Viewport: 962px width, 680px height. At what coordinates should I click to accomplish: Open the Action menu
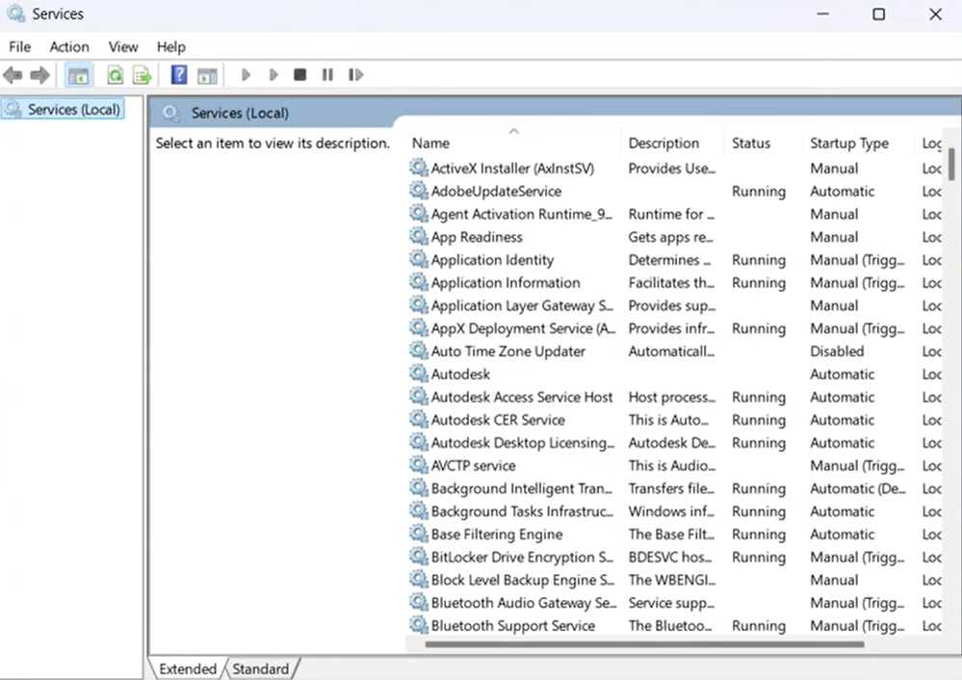click(x=68, y=46)
